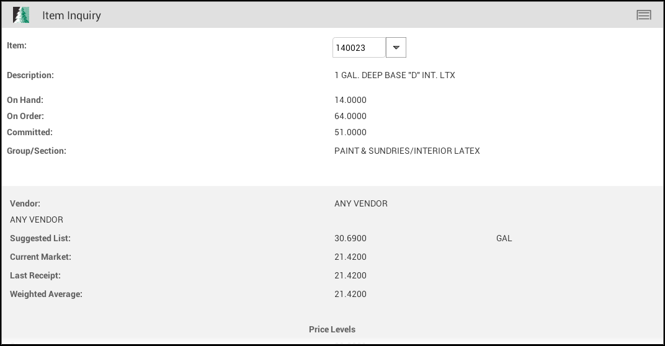Click the On Order value 64.0000
Viewport: 665px width, 346px height.
[350, 116]
